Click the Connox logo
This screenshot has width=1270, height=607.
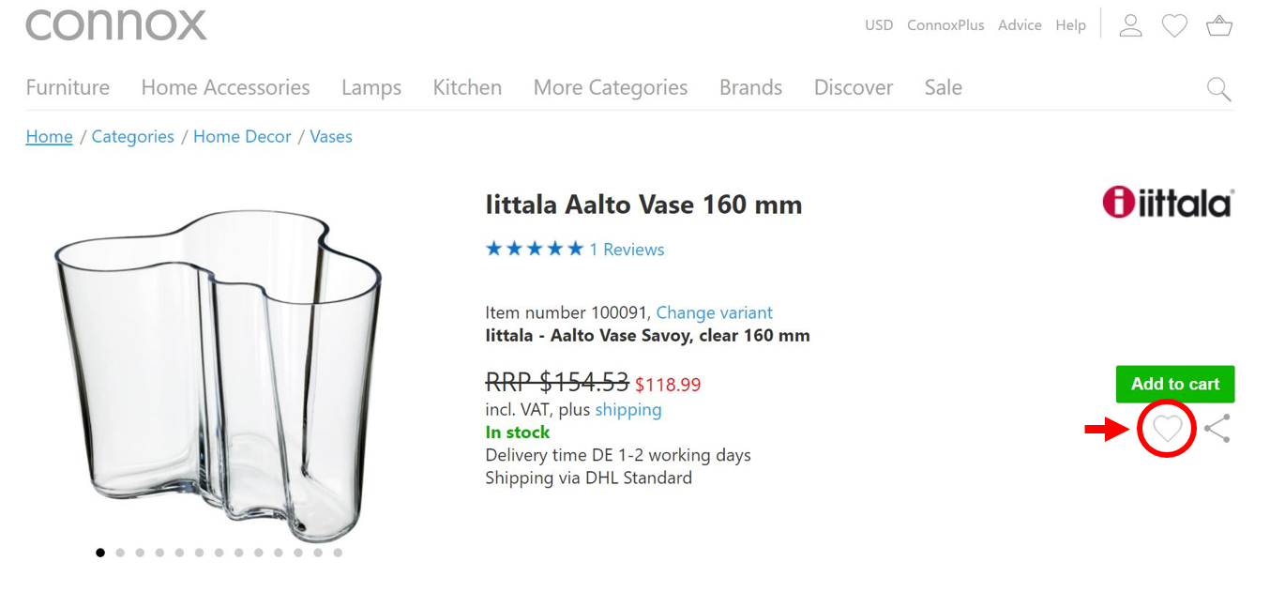pyautogui.click(x=116, y=24)
